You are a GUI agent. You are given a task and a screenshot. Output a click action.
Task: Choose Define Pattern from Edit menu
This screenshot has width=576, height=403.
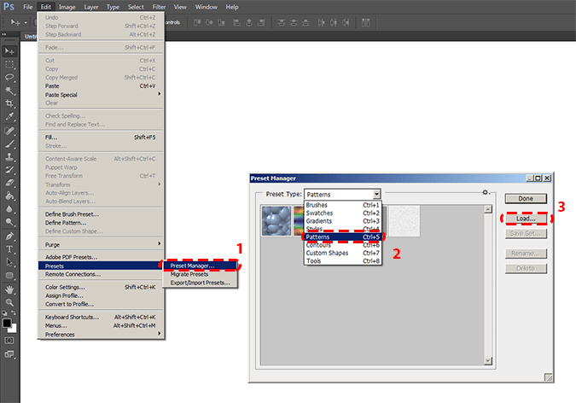(x=101, y=223)
